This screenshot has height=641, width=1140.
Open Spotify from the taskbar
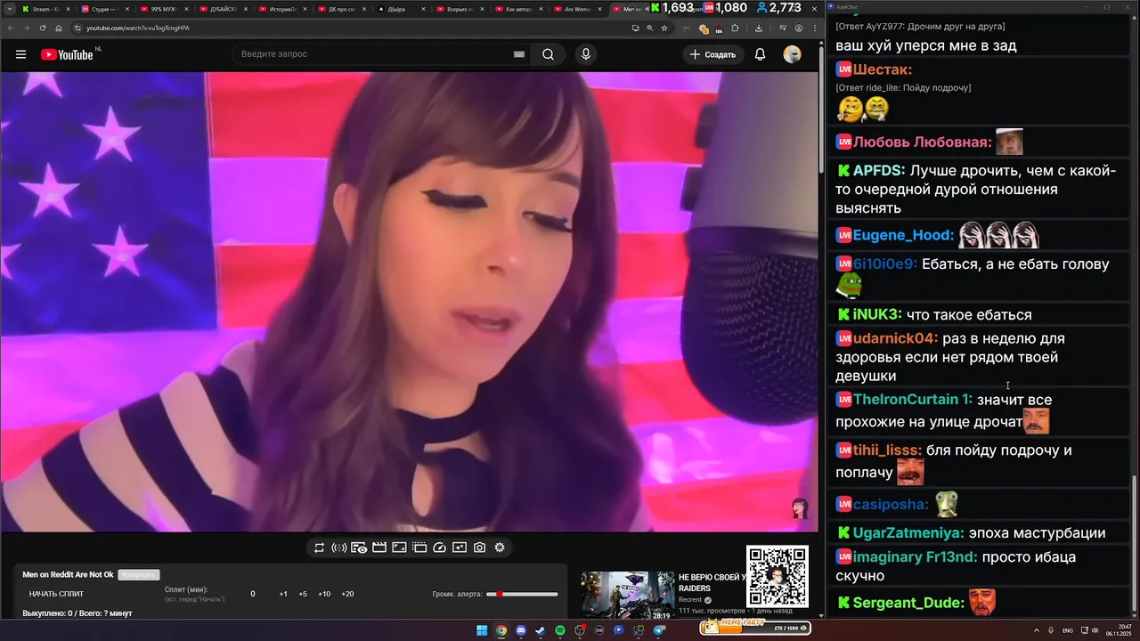pyautogui.click(x=560, y=630)
